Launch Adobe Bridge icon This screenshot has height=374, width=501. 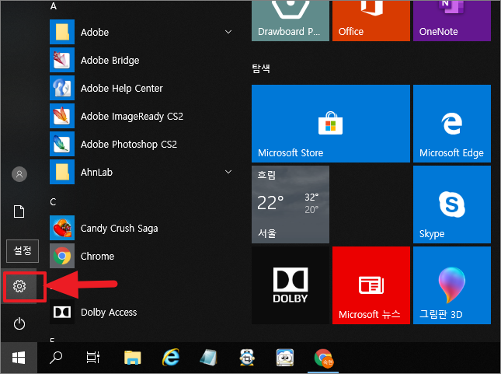point(62,60)
